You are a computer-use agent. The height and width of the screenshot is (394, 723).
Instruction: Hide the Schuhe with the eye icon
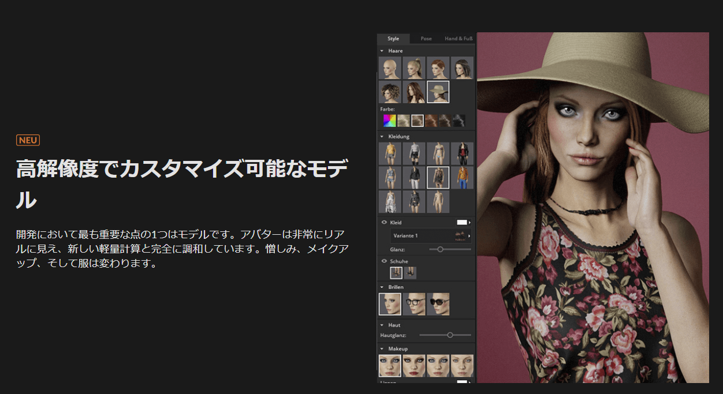point(384,261)
